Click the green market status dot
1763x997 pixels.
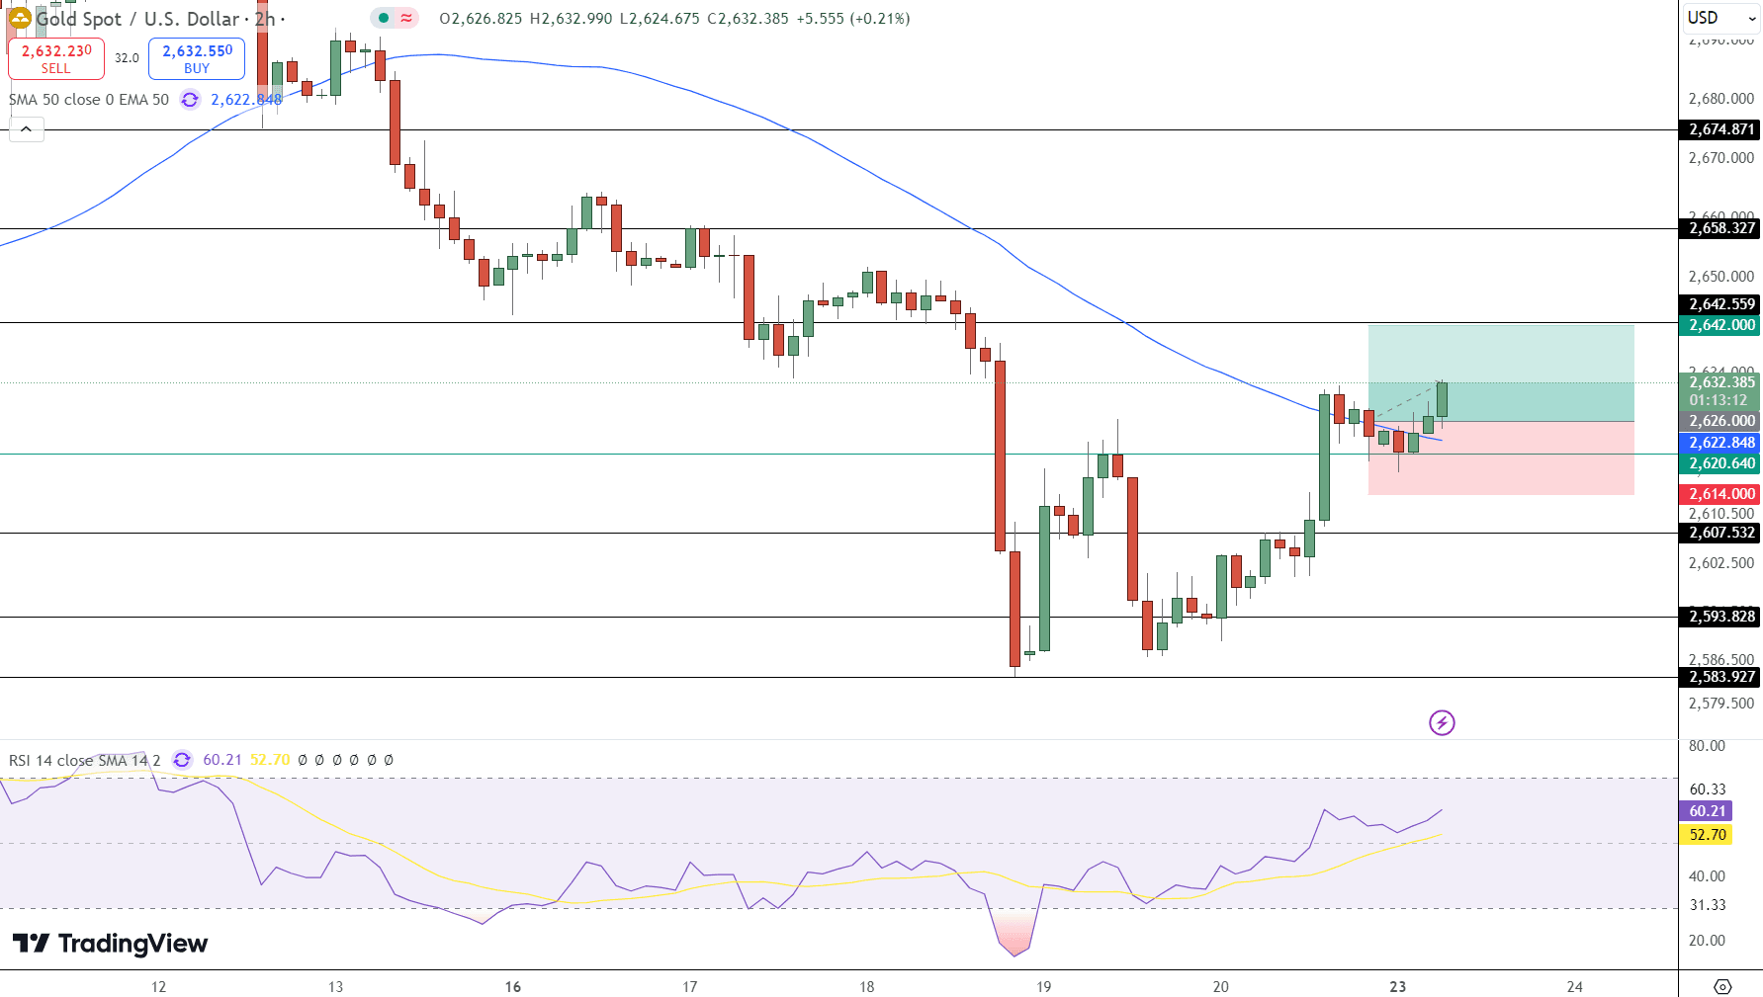384,18
